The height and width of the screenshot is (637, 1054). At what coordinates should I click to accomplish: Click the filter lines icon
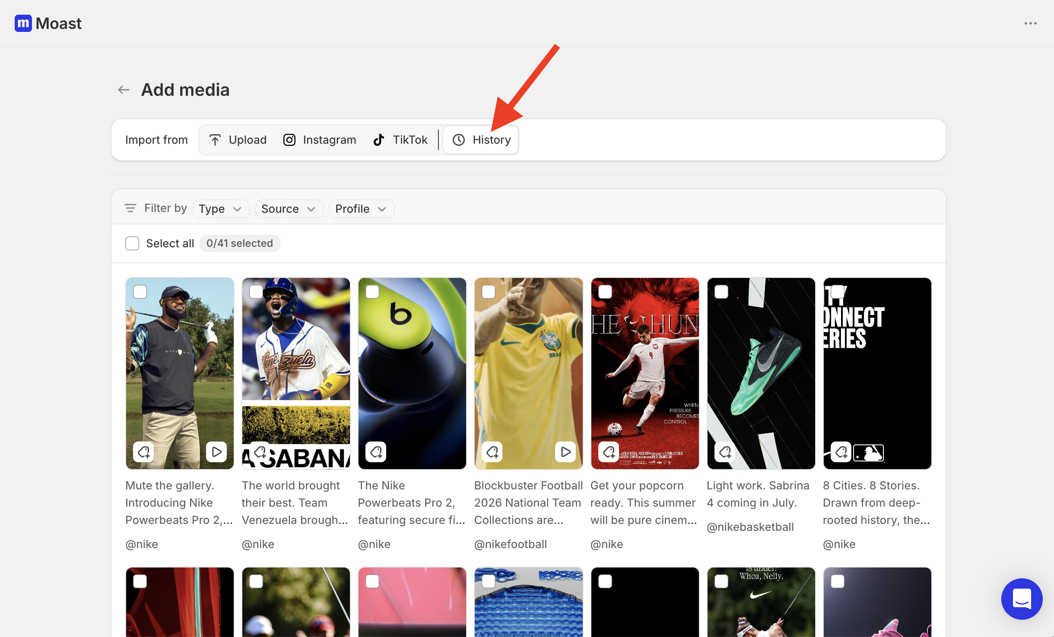click(130, 208)
